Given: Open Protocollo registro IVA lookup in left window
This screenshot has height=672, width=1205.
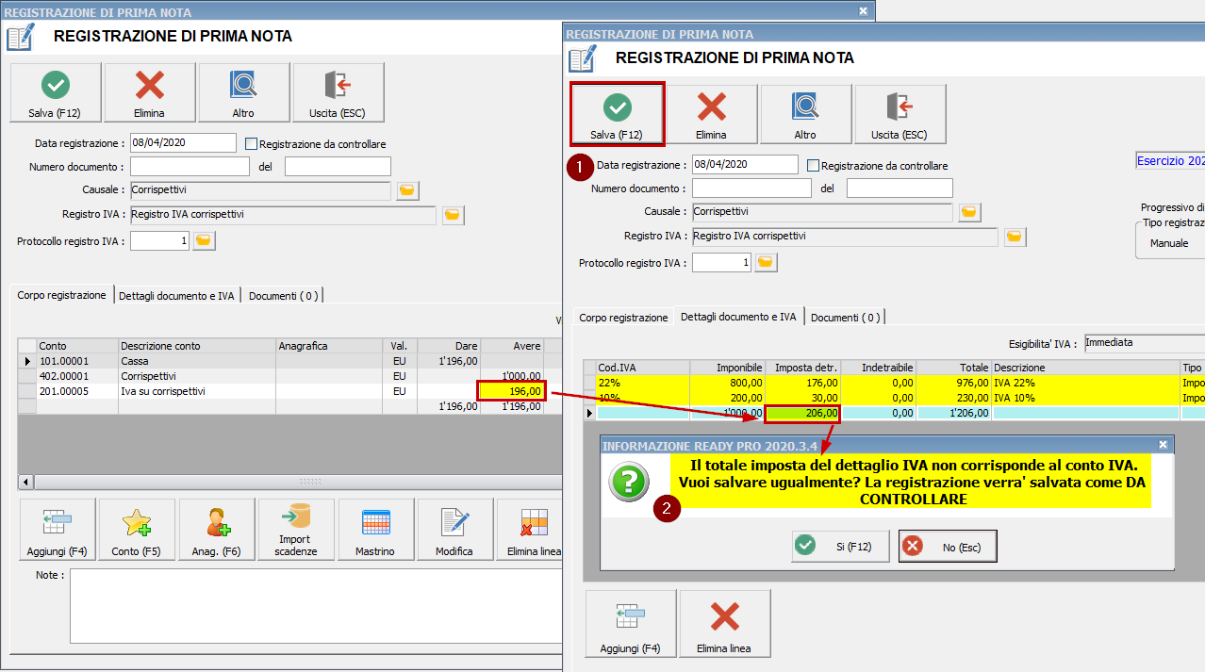Looking at the screenshot, I should coord(205,241).
